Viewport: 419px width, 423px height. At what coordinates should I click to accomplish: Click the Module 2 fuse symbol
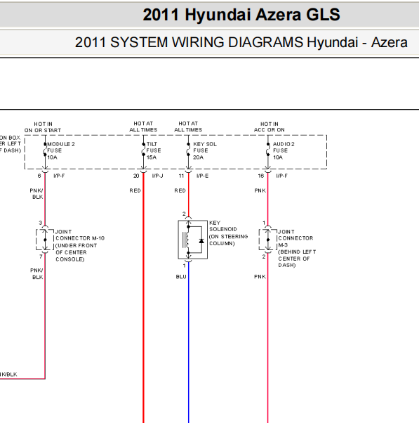[x=45, y=150]
